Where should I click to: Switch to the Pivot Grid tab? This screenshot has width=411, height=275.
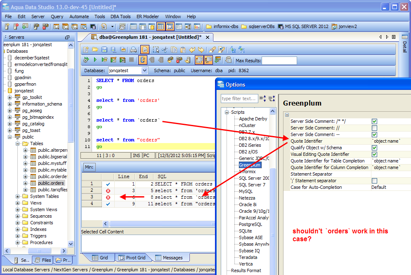[132, 258]
